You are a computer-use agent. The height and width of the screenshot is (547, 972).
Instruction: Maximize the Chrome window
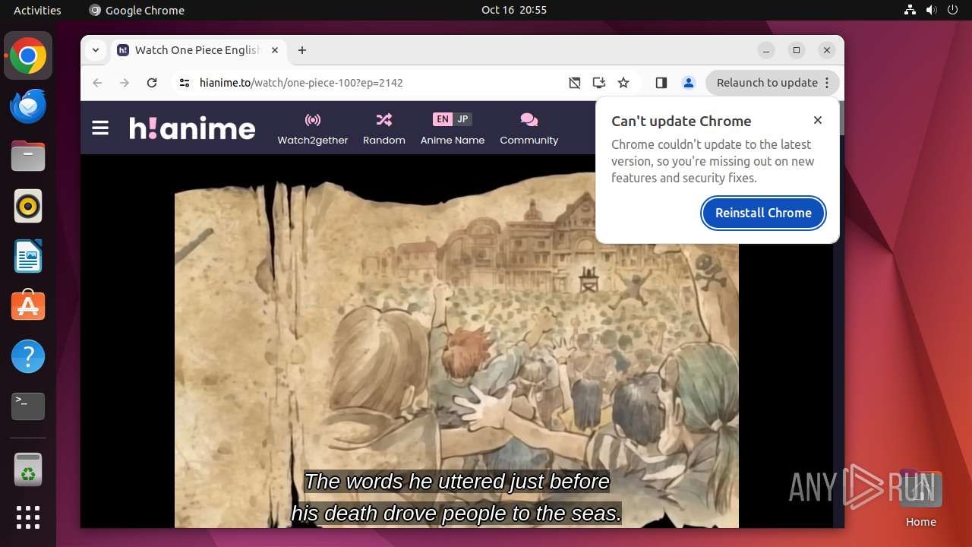click(x=797, y=50)
